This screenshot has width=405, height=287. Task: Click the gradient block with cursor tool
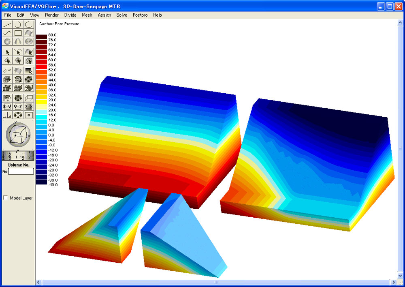pos(29,71)
